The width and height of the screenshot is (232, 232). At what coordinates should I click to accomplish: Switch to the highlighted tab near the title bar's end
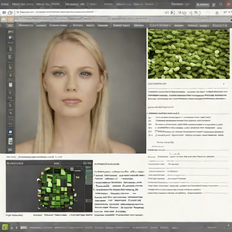(x=203, y=5)
